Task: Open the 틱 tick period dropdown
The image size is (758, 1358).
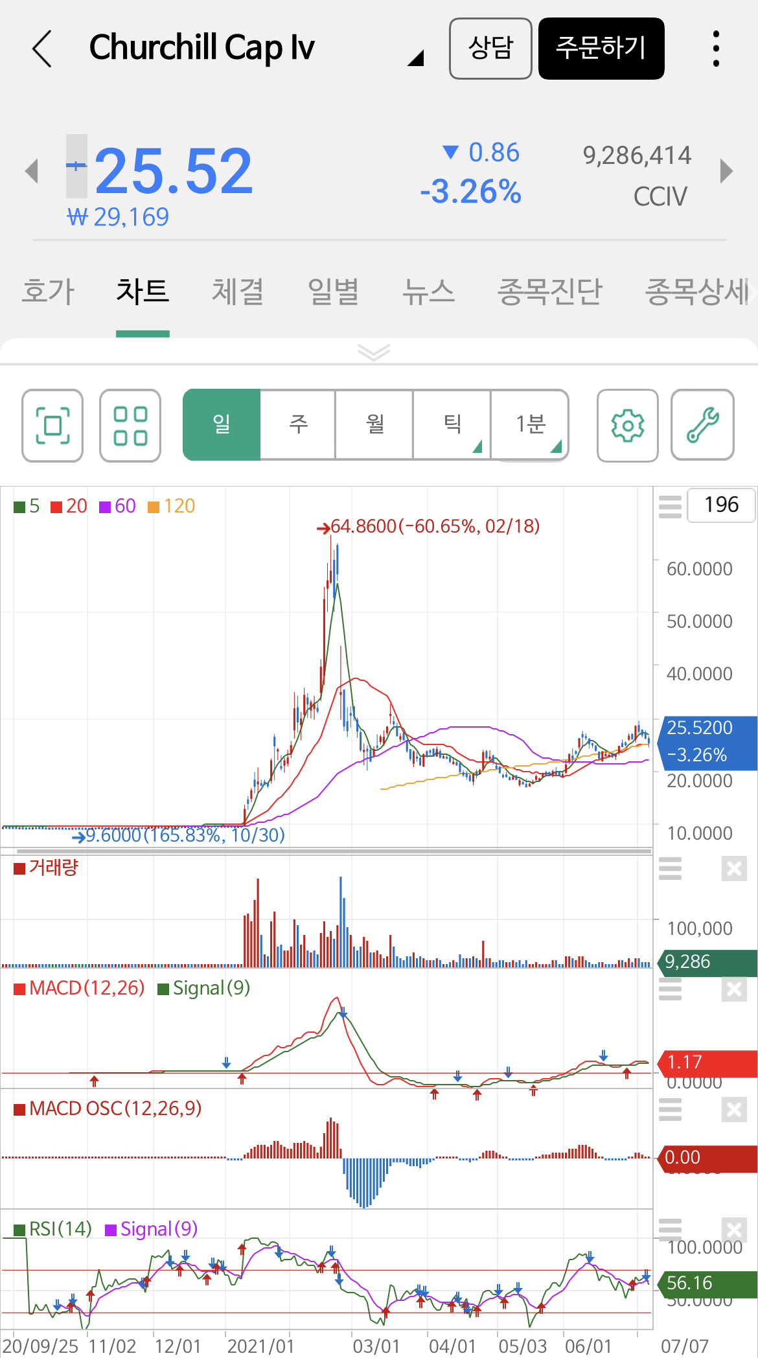Action: [x=452, y=425]
